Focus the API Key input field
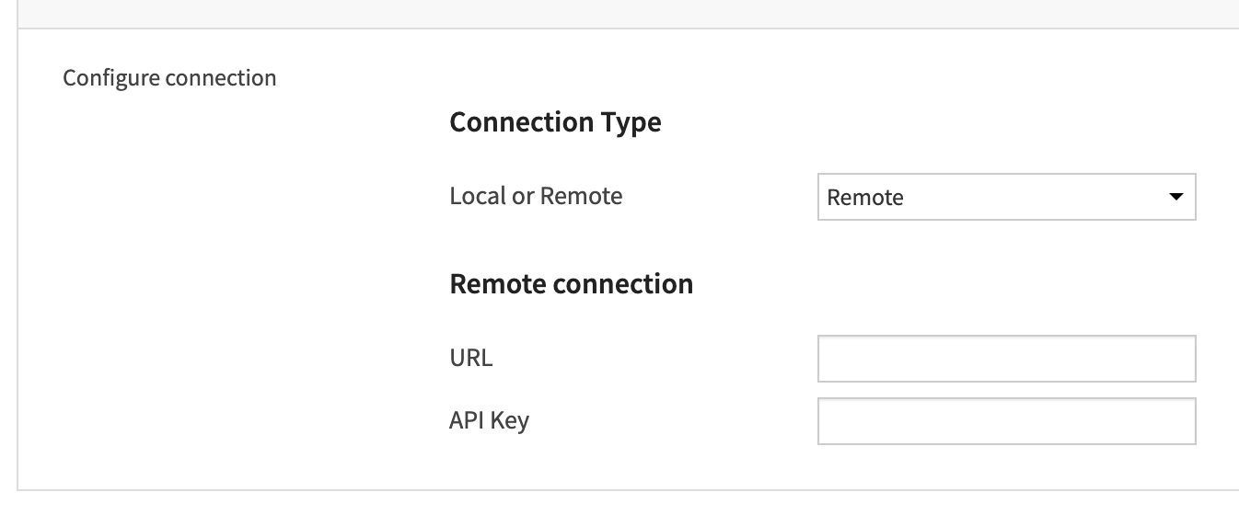Screen dimensions: 1239x515 point(1006,421)
